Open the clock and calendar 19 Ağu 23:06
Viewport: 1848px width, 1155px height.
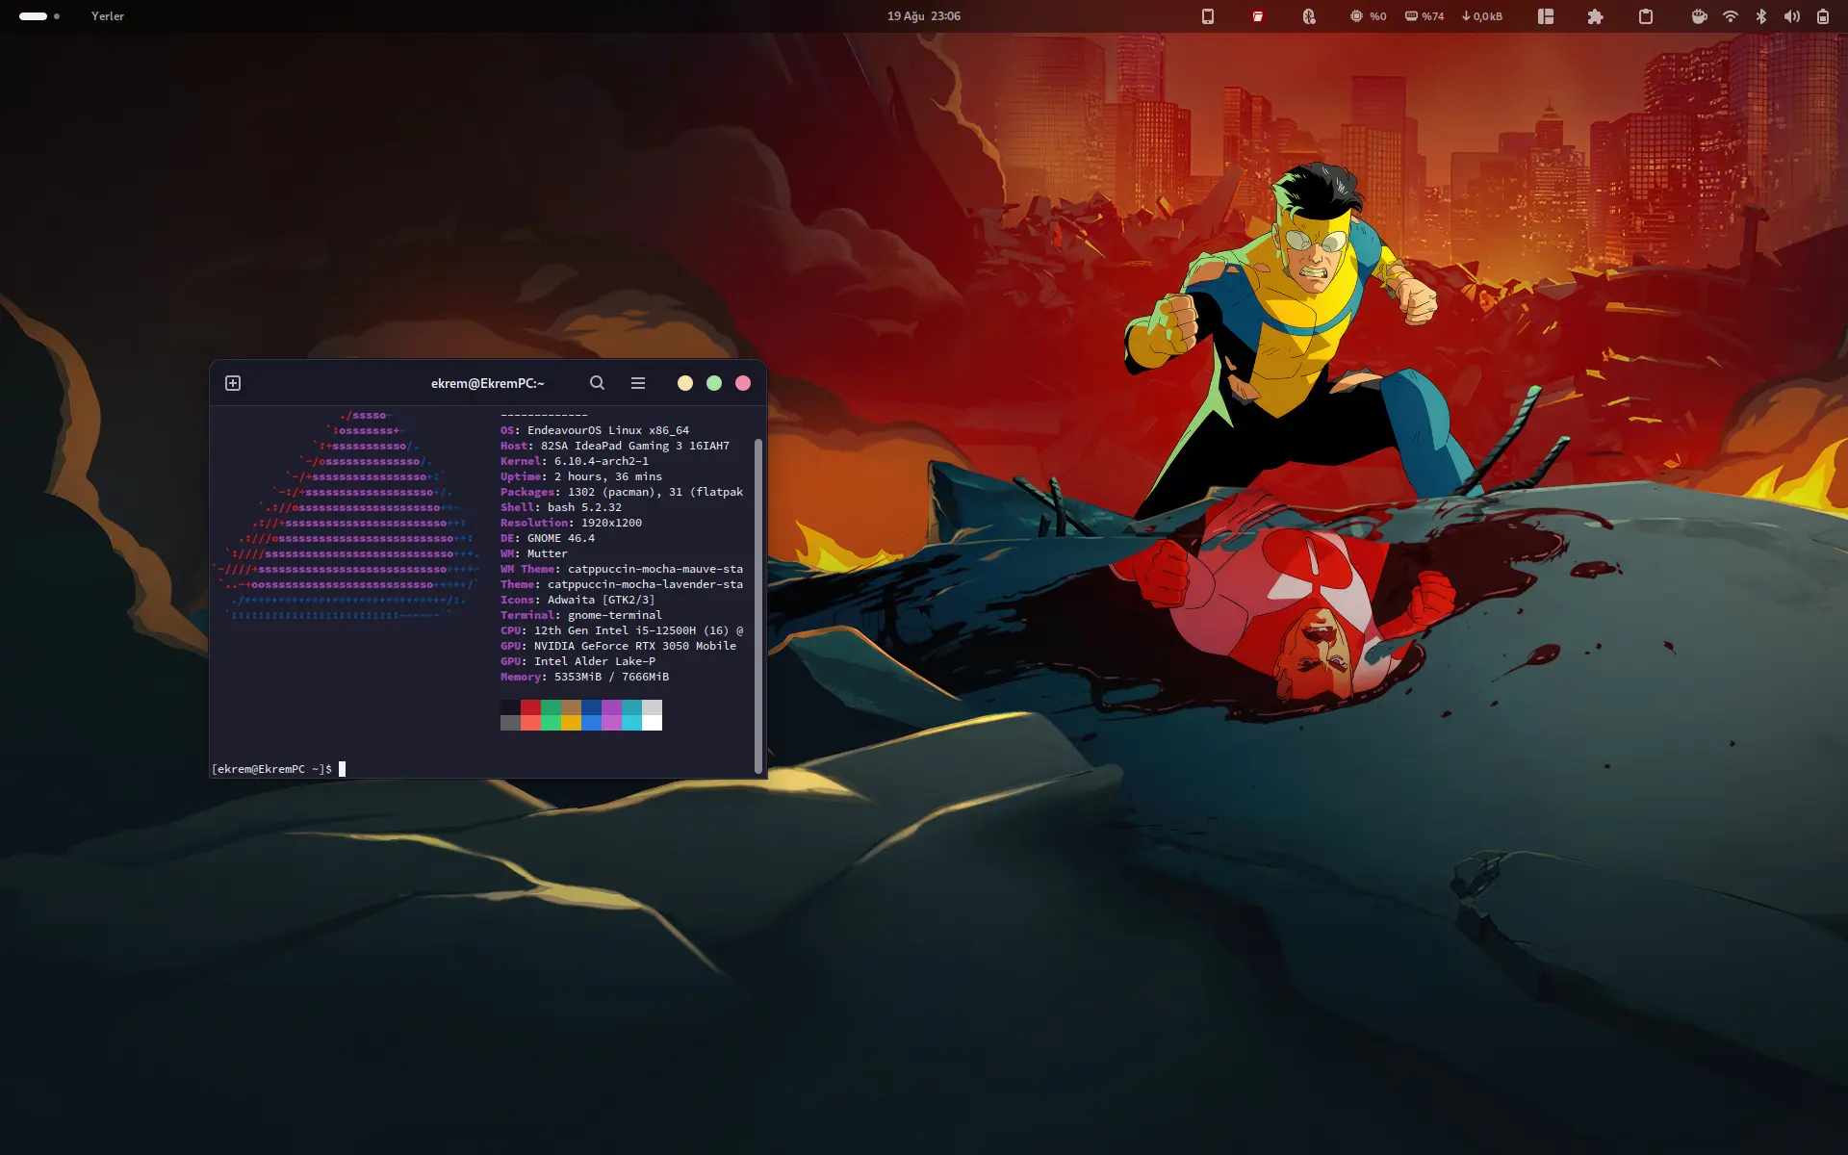[924, 16]
